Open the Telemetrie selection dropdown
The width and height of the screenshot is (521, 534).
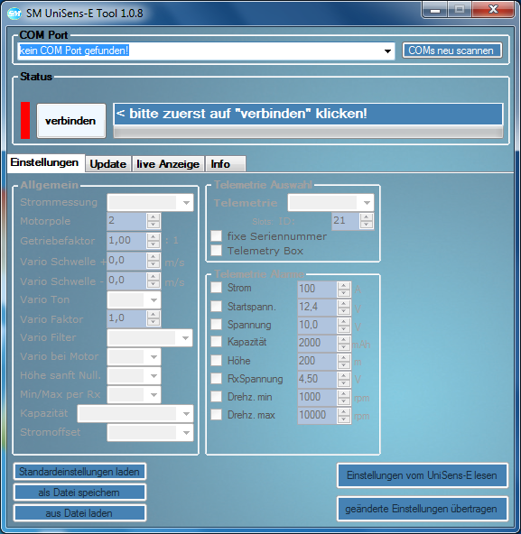point(367,203)
